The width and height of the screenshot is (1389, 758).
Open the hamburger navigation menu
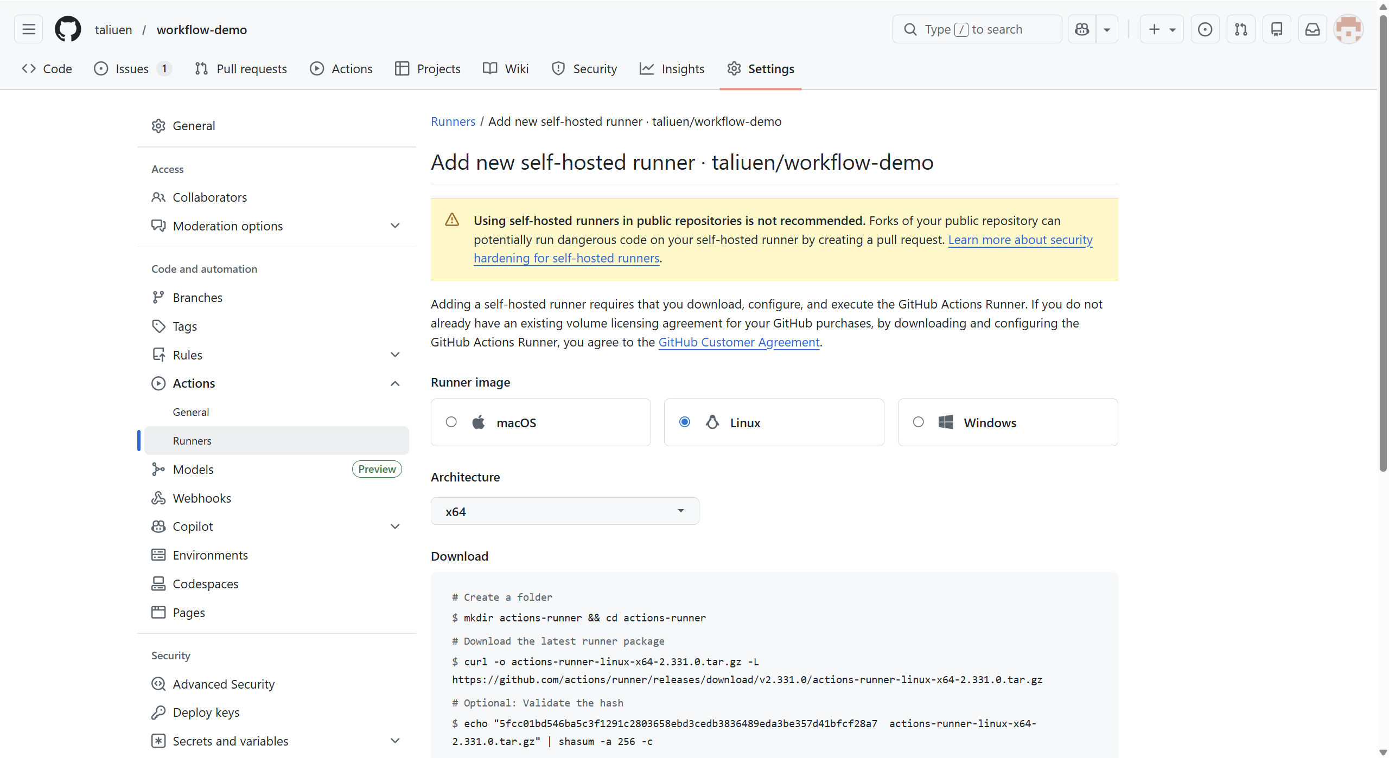tap(28, 29)
